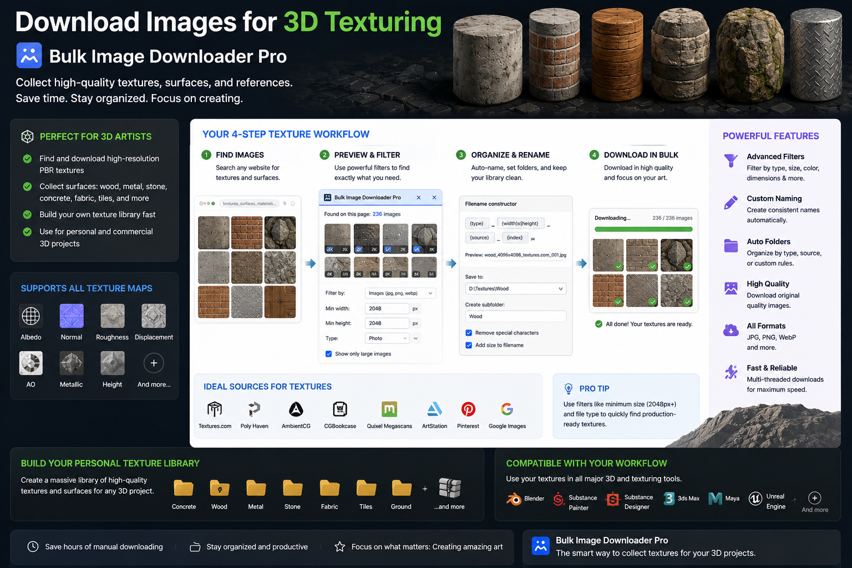Screen dimensions: 852x568
Task: Open the Fabric folder
Action: point(329,488)
